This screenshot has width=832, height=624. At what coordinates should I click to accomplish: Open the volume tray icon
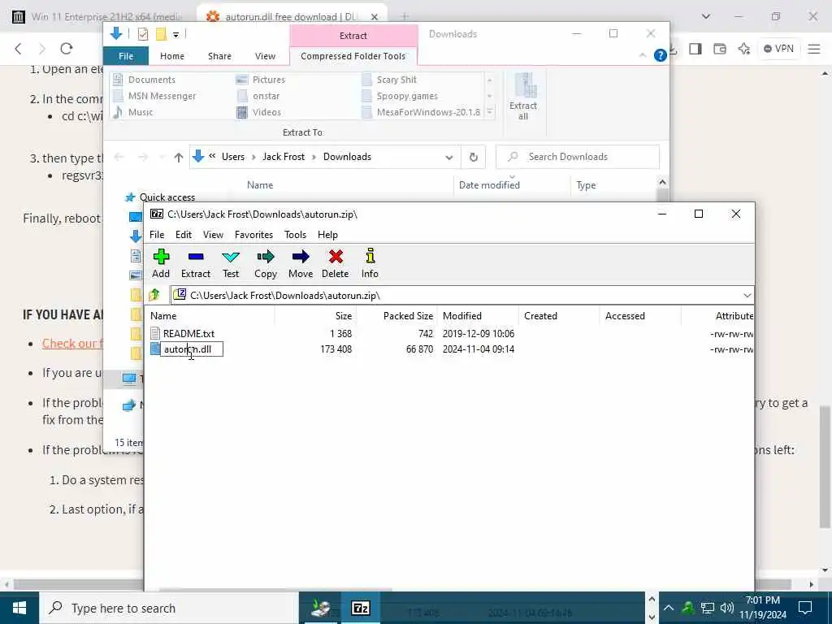[x=727, y=608]
